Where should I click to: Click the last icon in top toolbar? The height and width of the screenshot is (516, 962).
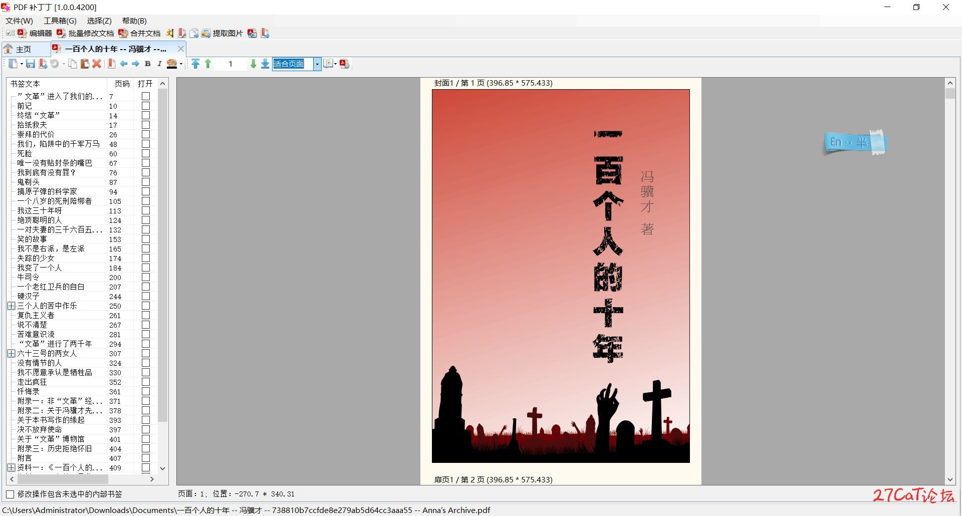(265, 33)
